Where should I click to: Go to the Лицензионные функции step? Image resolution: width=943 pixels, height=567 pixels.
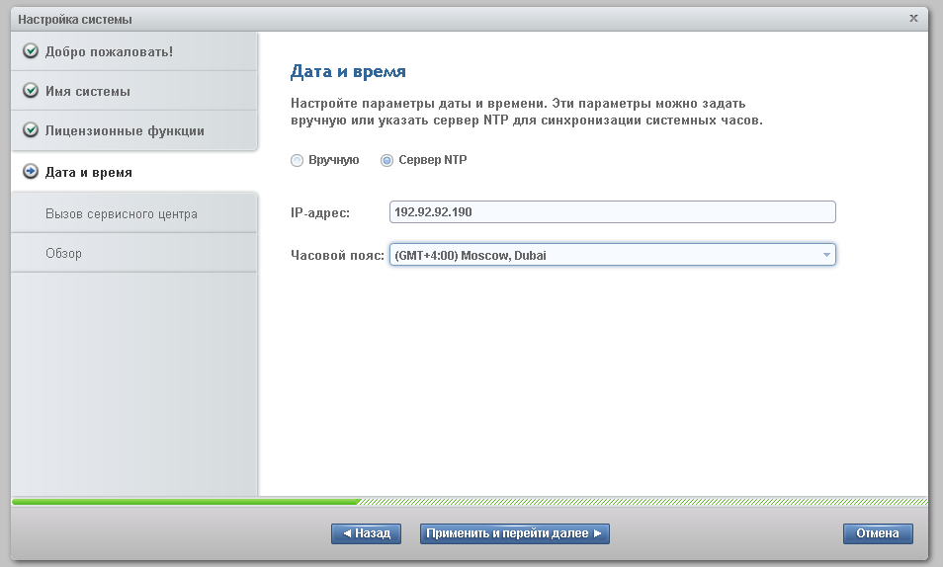(134, 130)
